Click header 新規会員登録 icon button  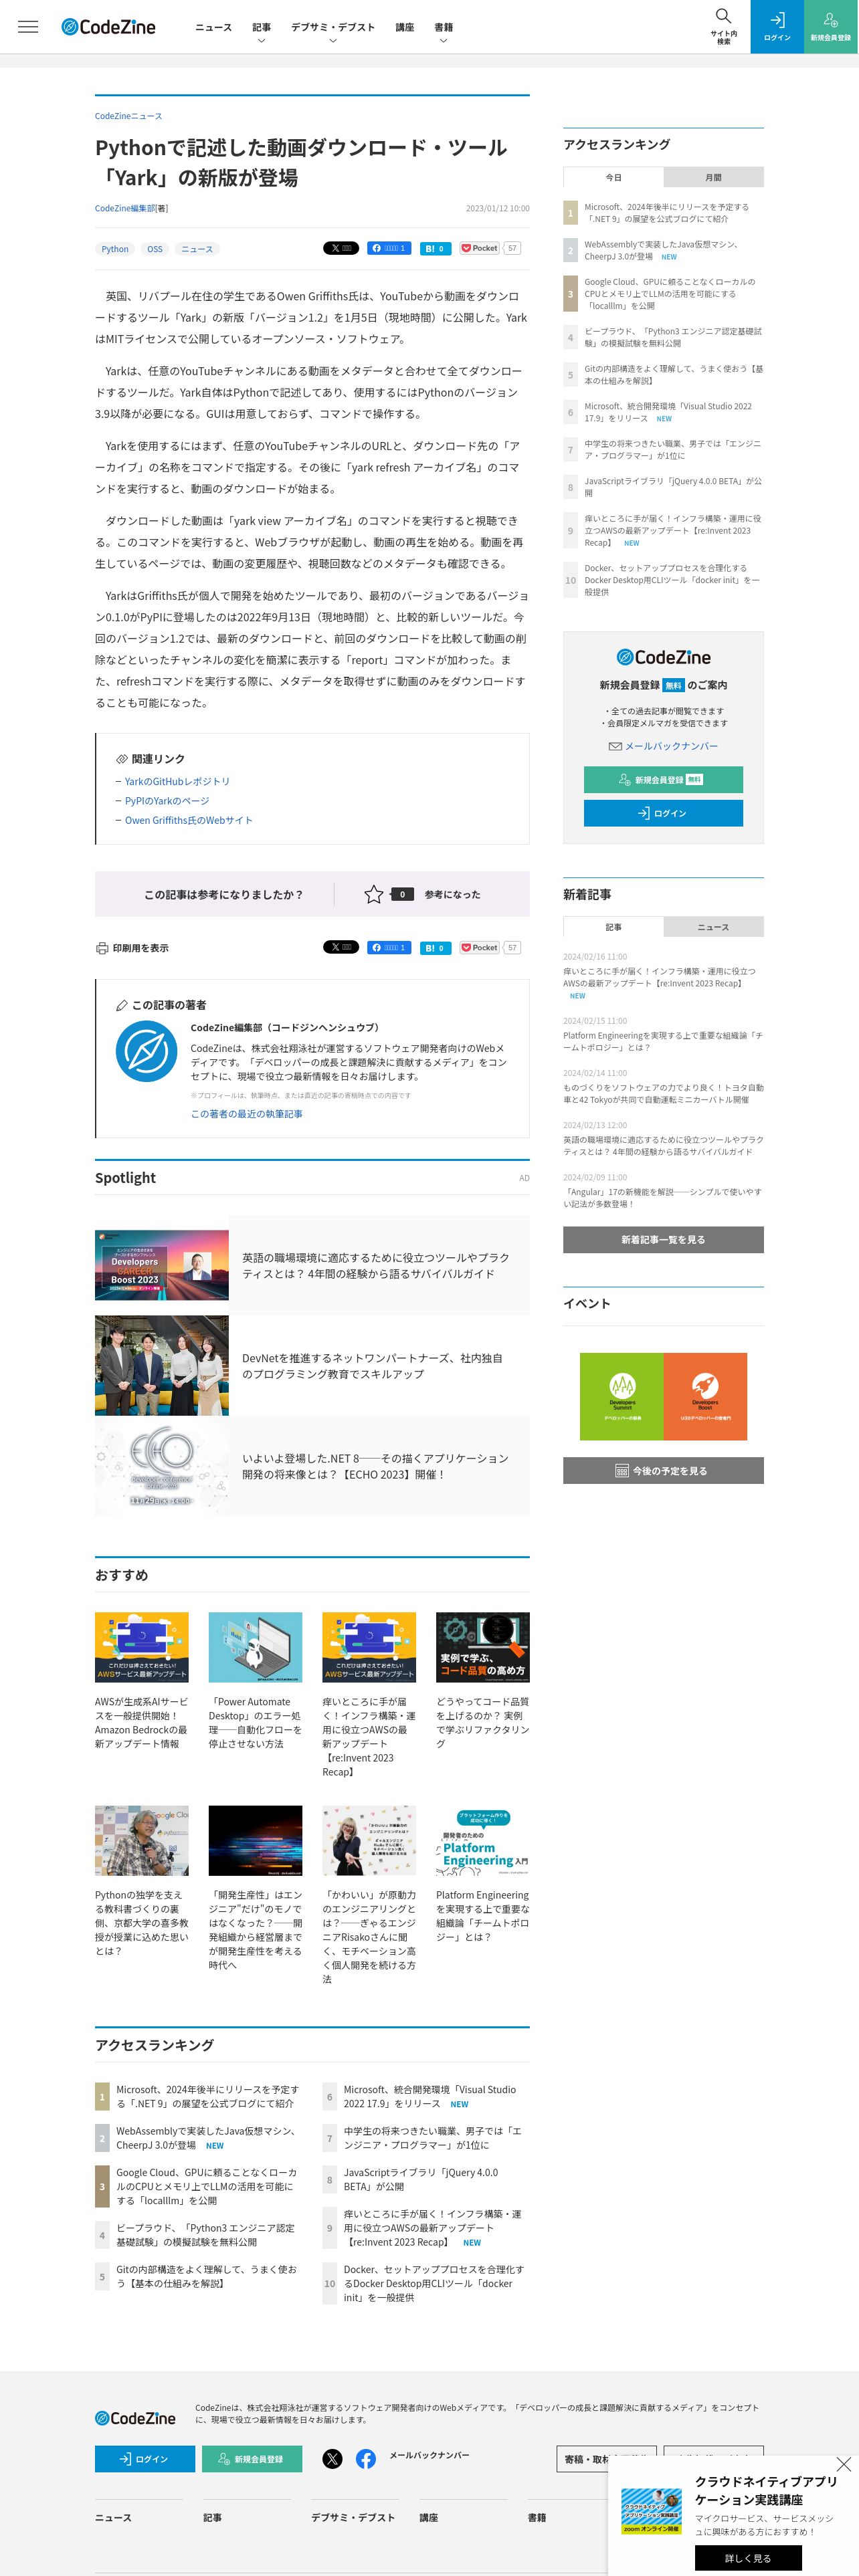tap(831, 26)
